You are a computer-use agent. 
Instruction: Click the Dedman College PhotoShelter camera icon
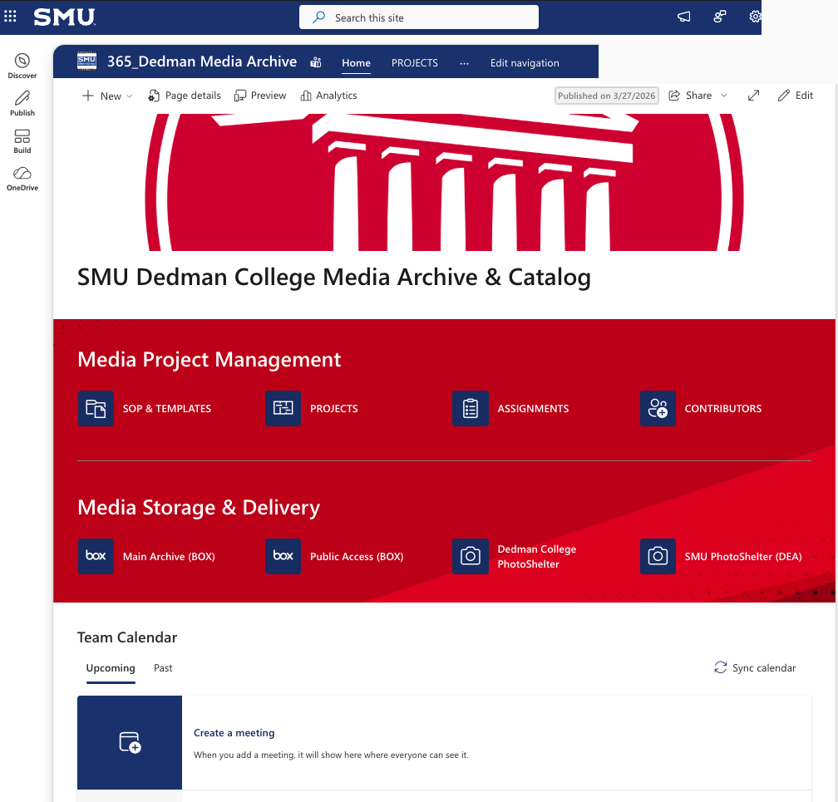[471, 556]
